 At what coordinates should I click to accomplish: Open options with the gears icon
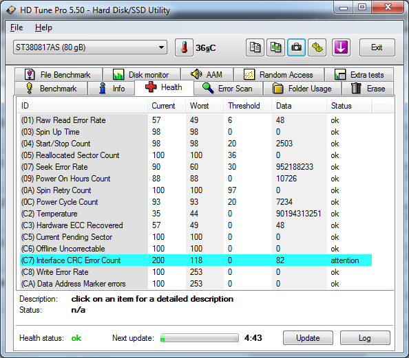pos(317,47)
